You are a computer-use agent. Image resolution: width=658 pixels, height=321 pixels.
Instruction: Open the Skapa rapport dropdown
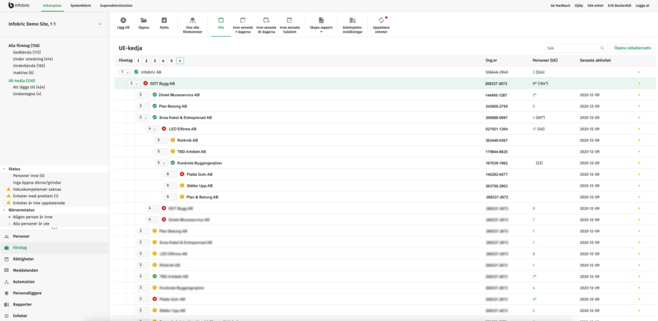321,25
